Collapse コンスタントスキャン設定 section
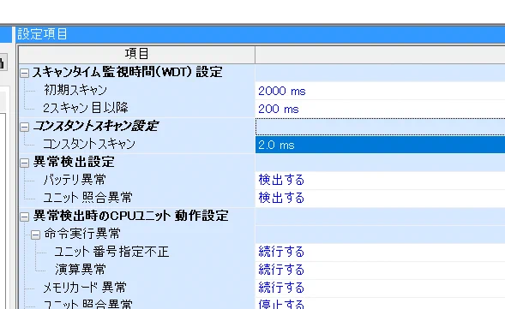The height and width of the screenshot is (309, 505). pos(24,127)
